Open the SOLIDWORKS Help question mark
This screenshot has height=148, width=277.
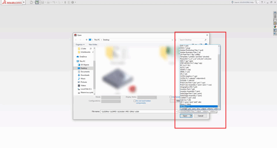coord(262,2)
